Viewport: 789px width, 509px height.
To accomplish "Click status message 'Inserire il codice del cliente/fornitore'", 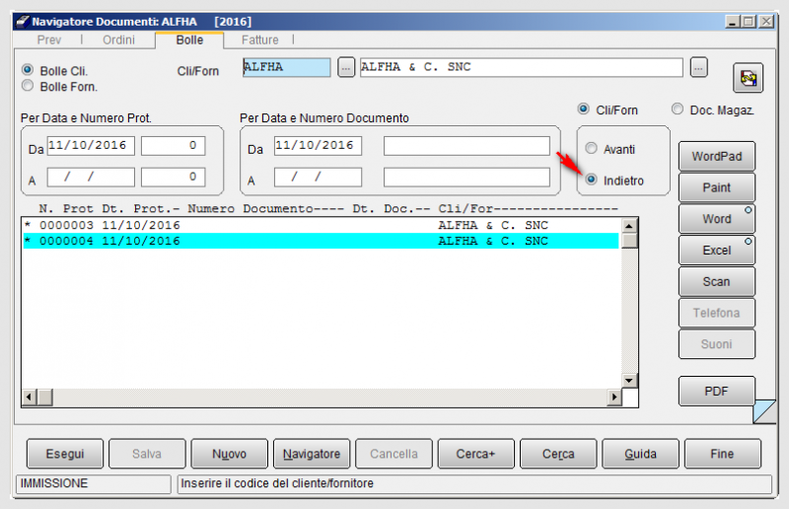I will (x=277, y=483).
